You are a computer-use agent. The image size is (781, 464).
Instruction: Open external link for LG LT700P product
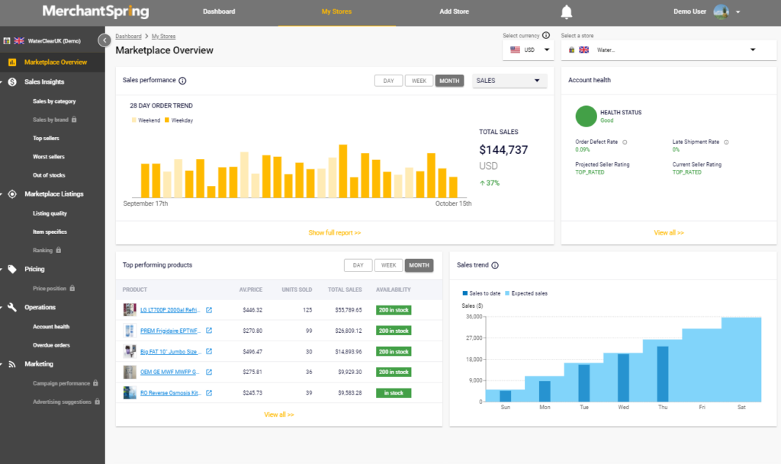click(x=209, y=310)
